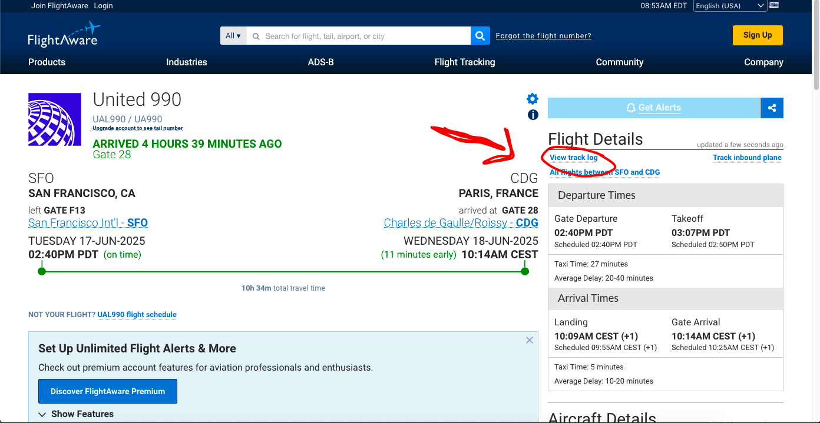Click San Francisco Int'l - SFO link
Screen dimensions: 820x423
coord(88,223)
